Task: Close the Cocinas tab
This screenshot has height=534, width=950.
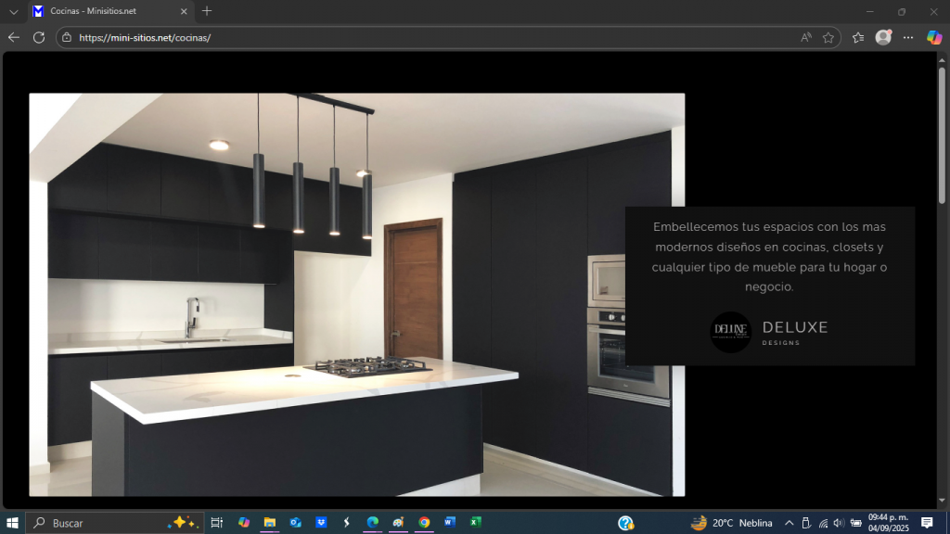Action: pyautogui.click(x=184, y=11)
